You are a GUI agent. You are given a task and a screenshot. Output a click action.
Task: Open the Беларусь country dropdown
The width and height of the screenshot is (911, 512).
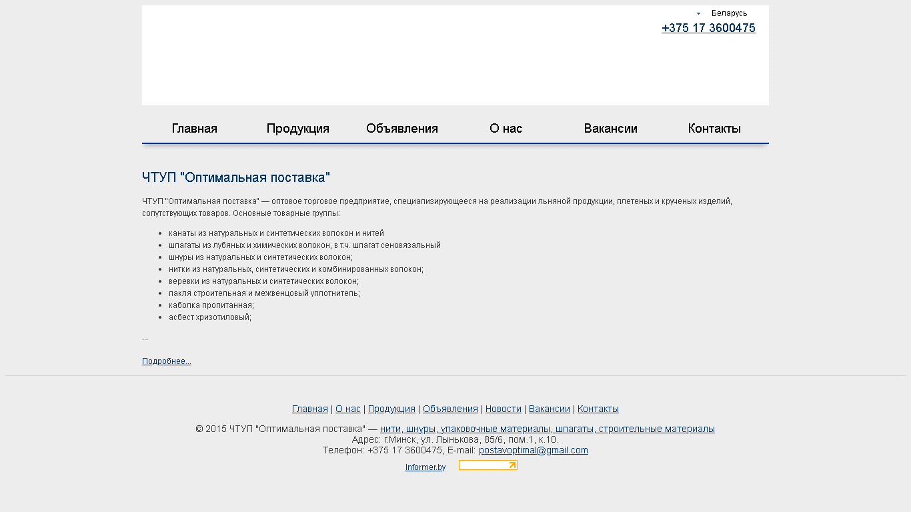tap(723, 13)
